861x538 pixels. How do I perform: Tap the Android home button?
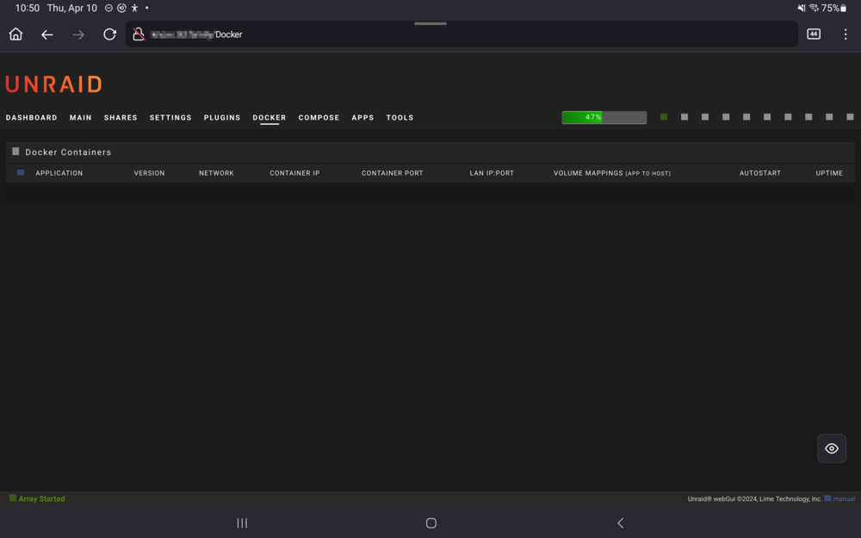tap(431, 523)
